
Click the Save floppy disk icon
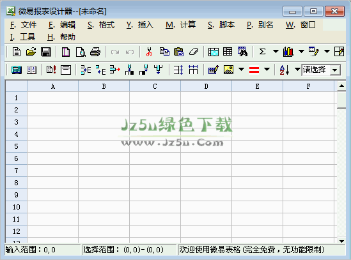click(x=46, y=52)
